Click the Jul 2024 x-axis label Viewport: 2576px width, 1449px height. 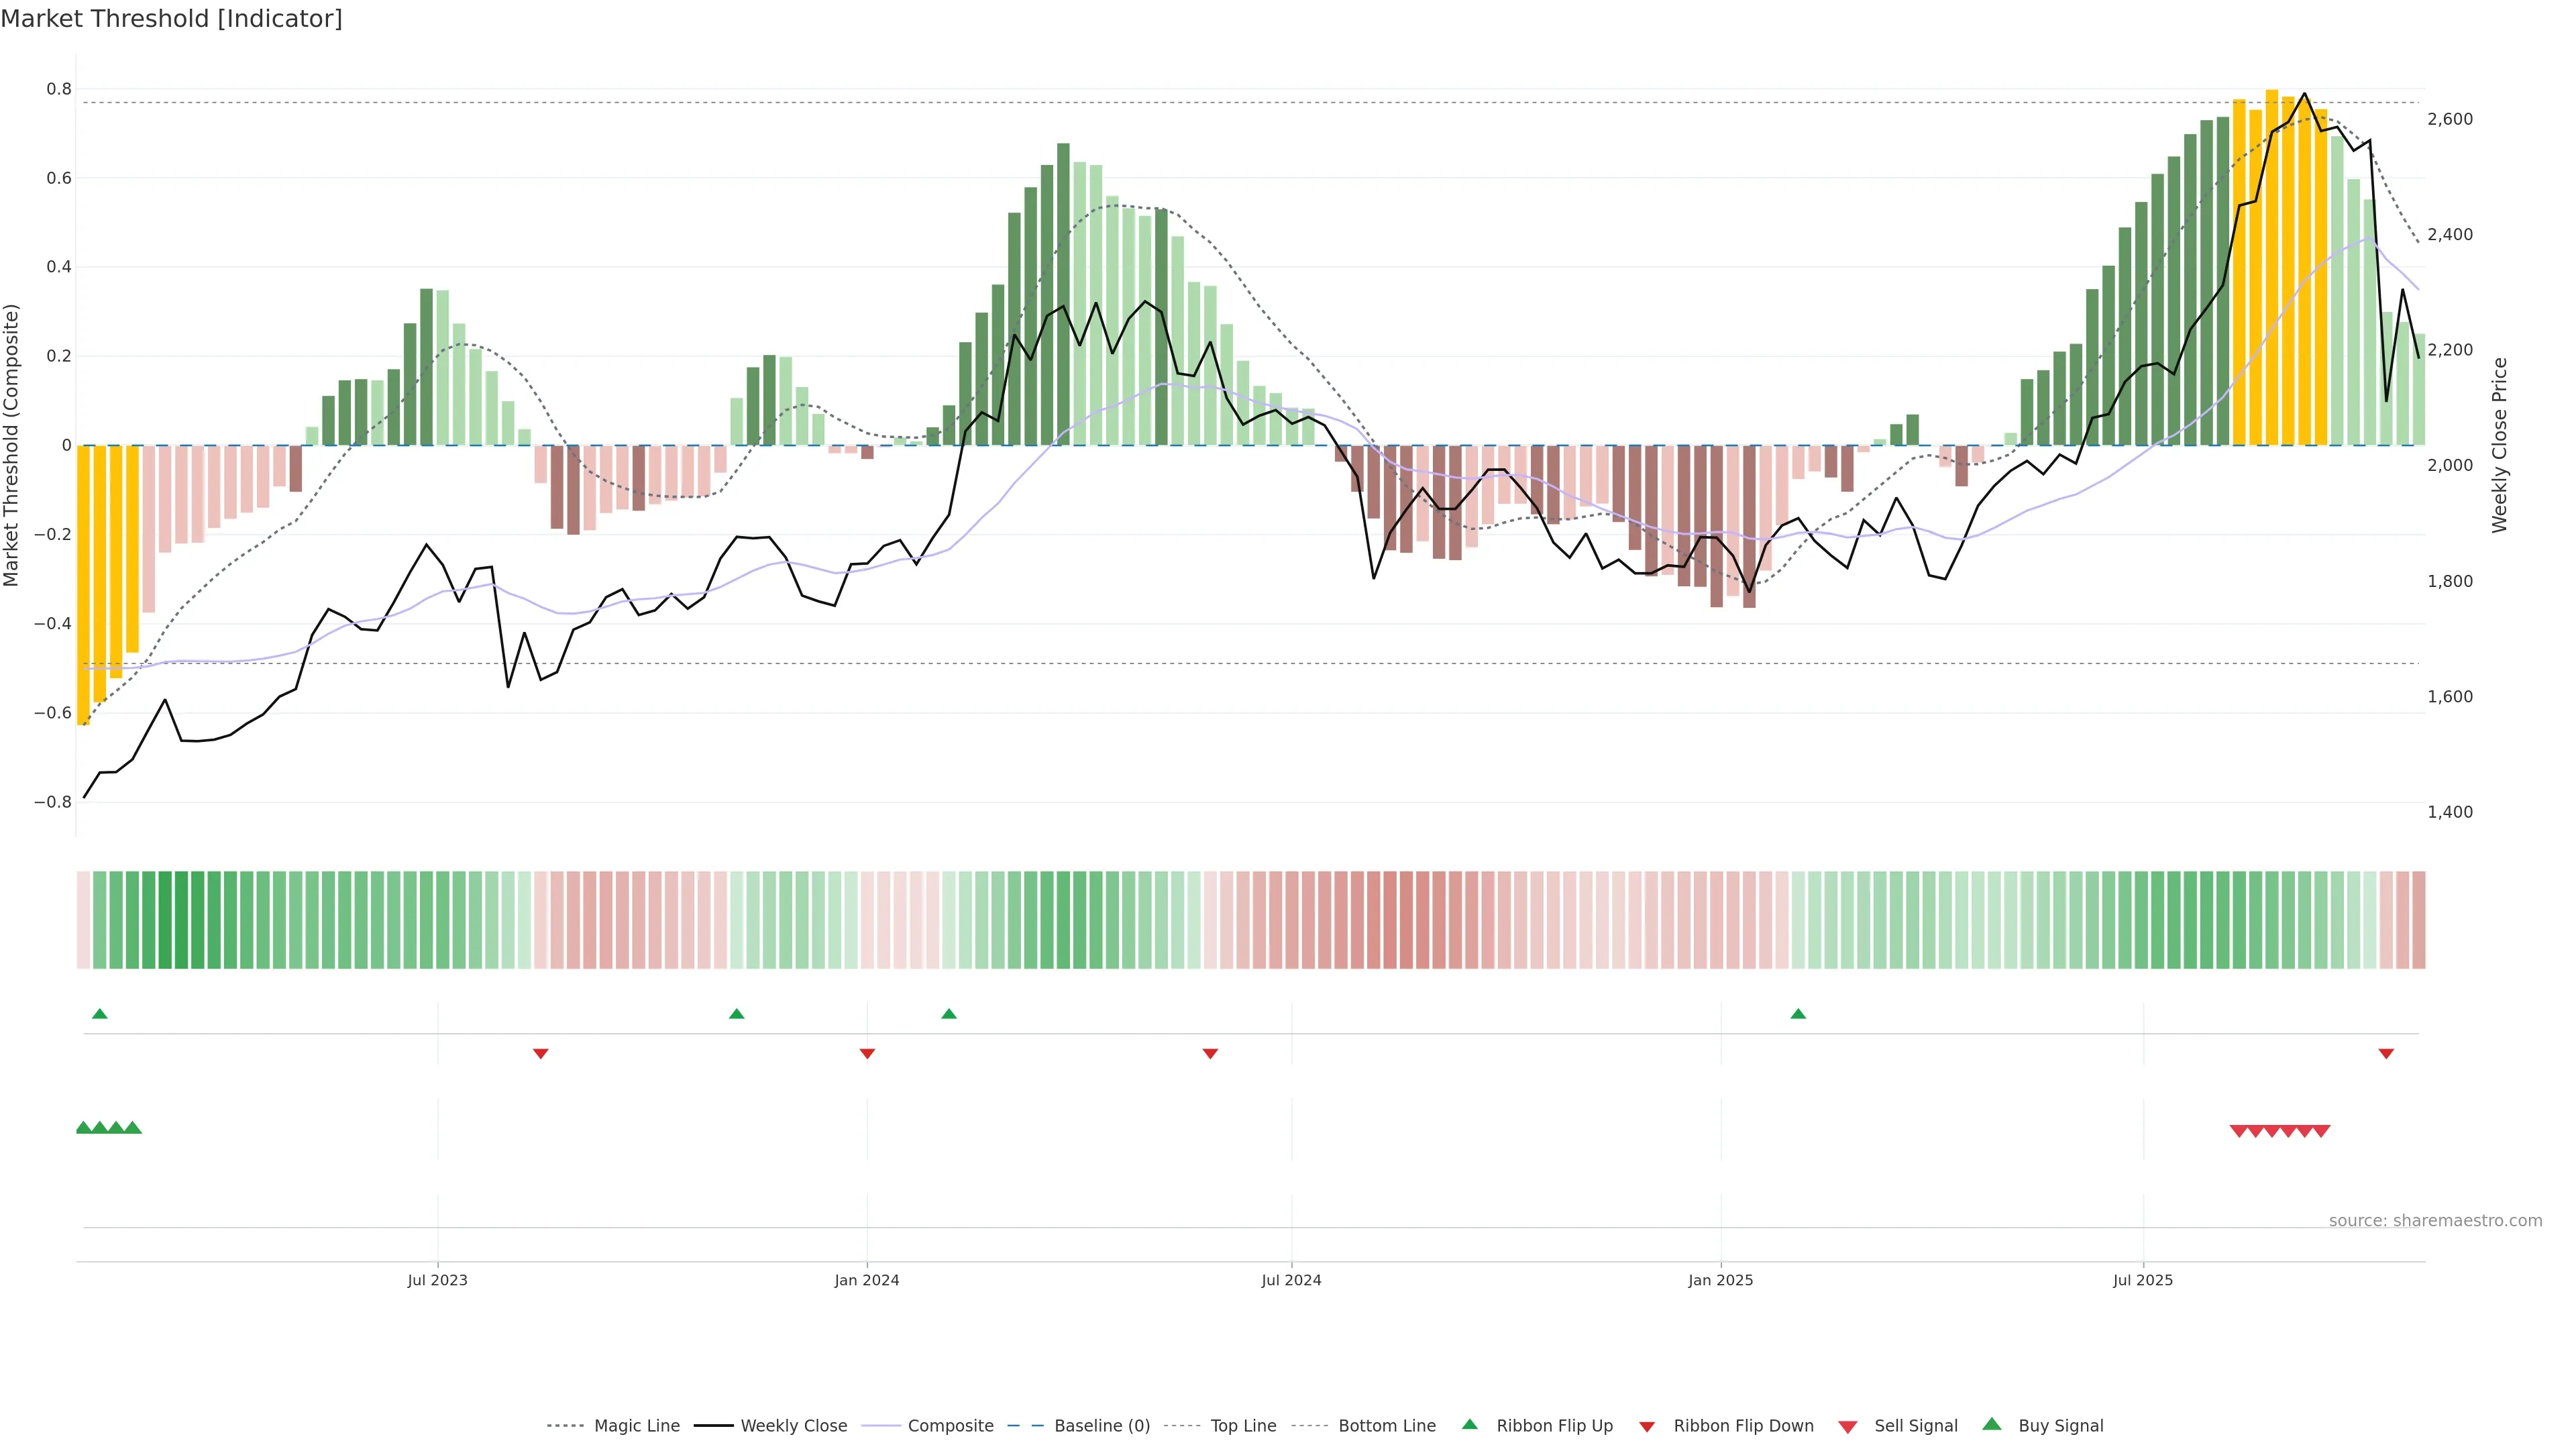tap(1291, 1280)
